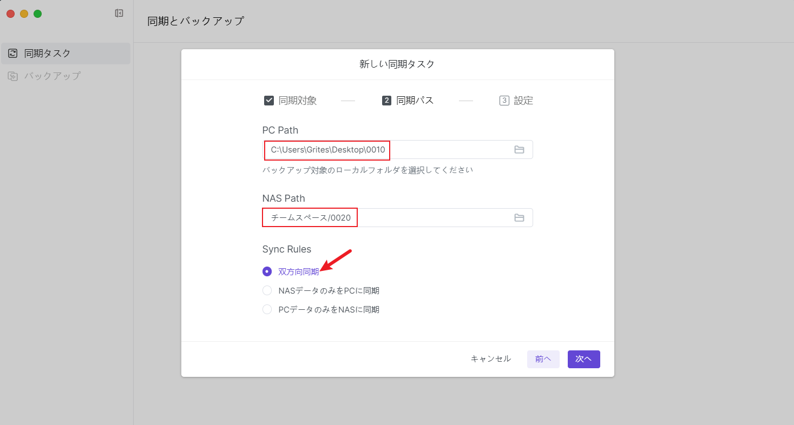Go back with the 前へ button
This screenshot has height=425, width=794.
tap(543, 359)
